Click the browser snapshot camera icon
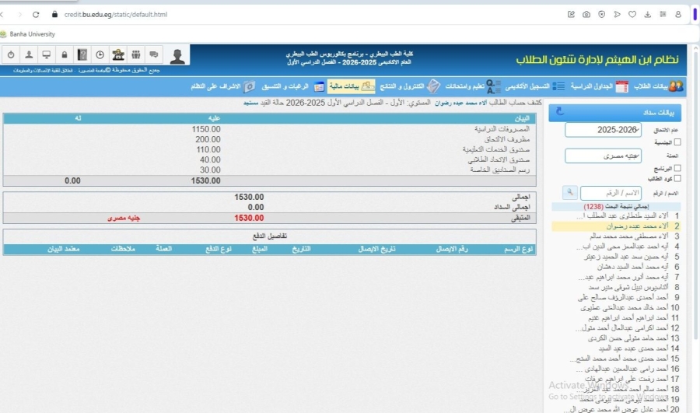The image size is (700, 413). (586, 14)
